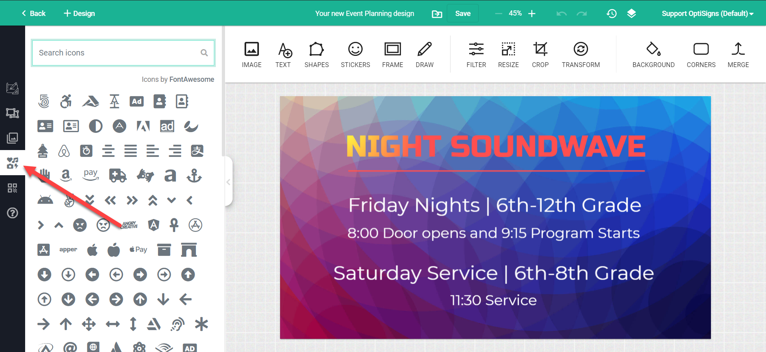Image resolution: width=766 pixels, height=352 pixels.
Task: Open the design edit sidebar icon
Action: [x=12, y=88]
